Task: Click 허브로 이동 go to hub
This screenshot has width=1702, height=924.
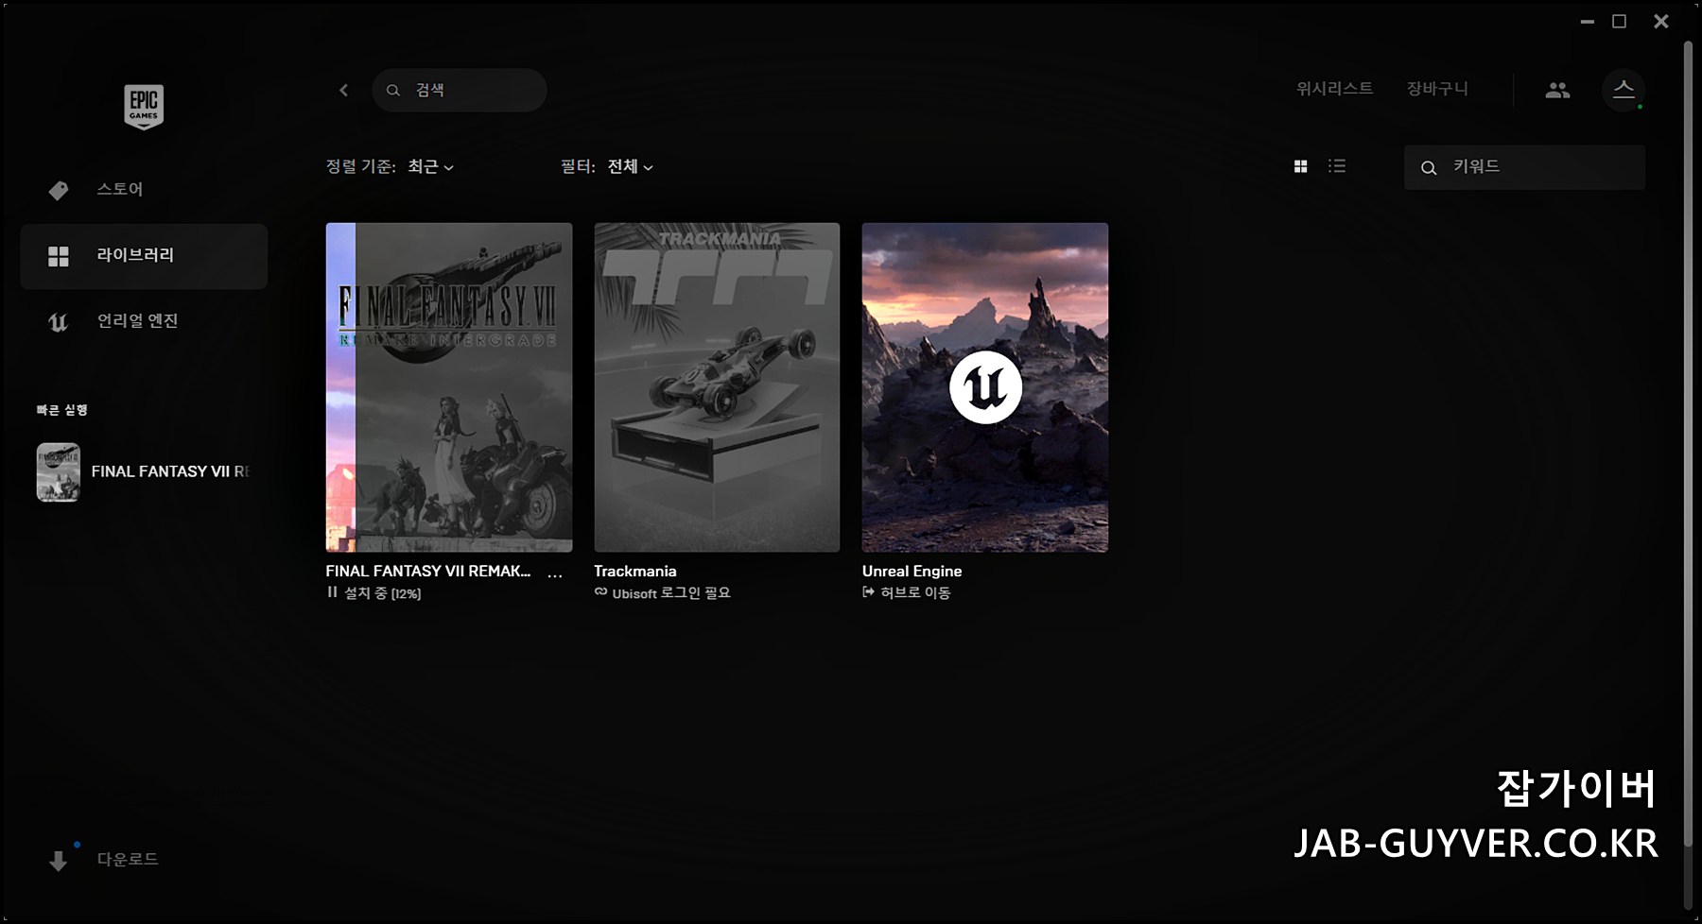Action: (915, 593)
